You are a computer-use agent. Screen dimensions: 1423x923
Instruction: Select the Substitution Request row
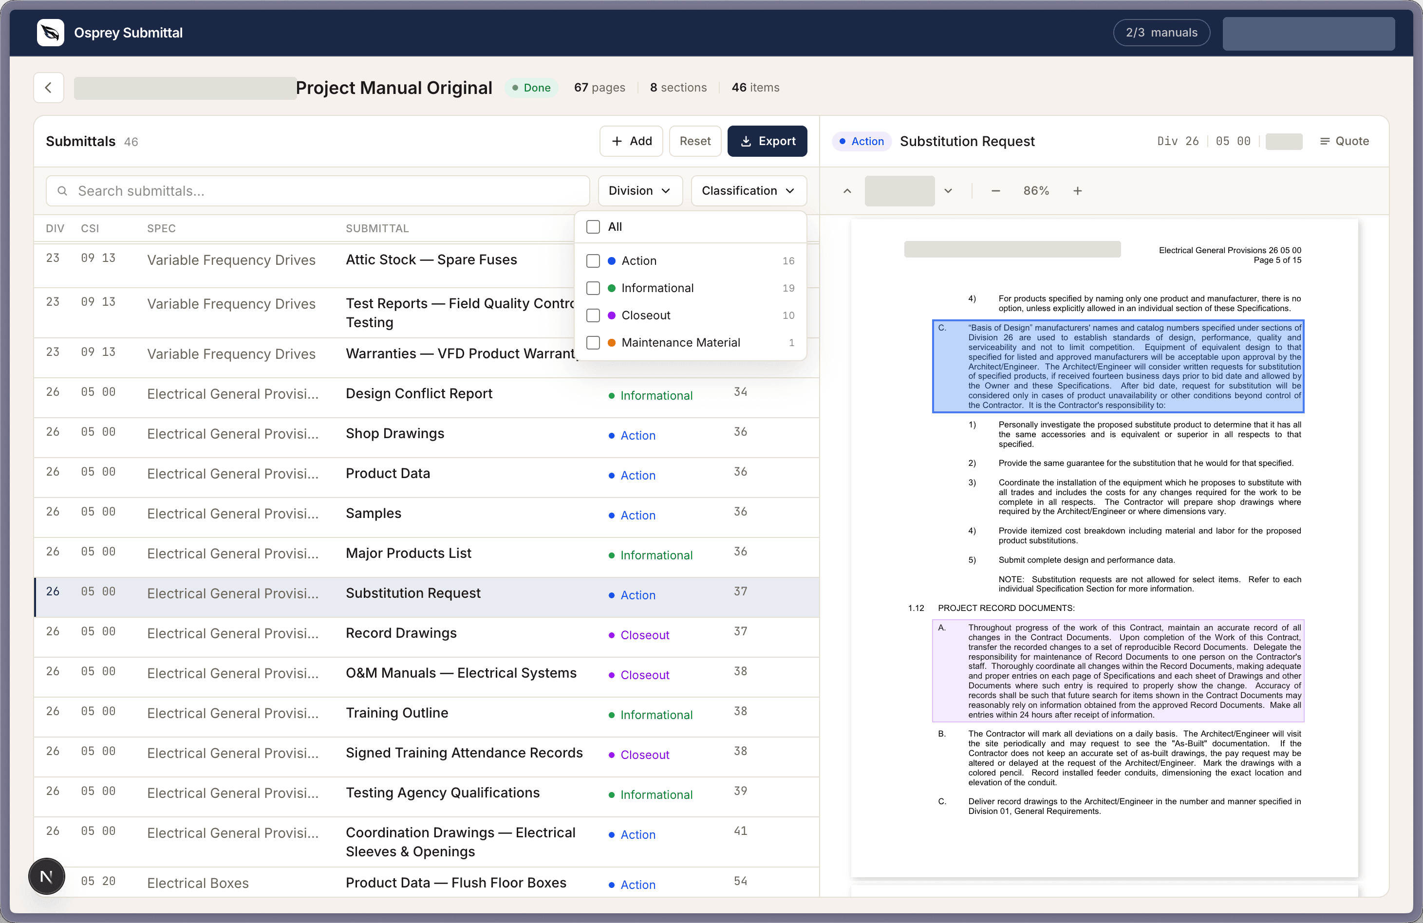pyautogui.click(x=426, y=597)
